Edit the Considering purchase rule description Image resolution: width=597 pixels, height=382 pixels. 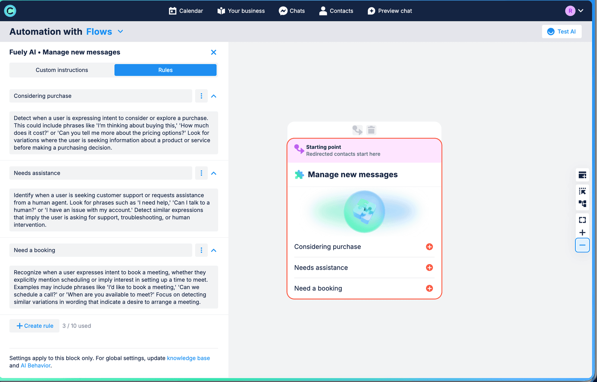(x=114, y=133)
